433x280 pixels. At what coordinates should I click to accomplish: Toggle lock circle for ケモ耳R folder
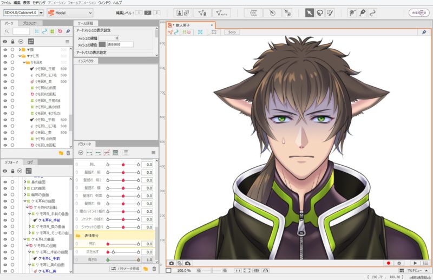tap(12, 62)
